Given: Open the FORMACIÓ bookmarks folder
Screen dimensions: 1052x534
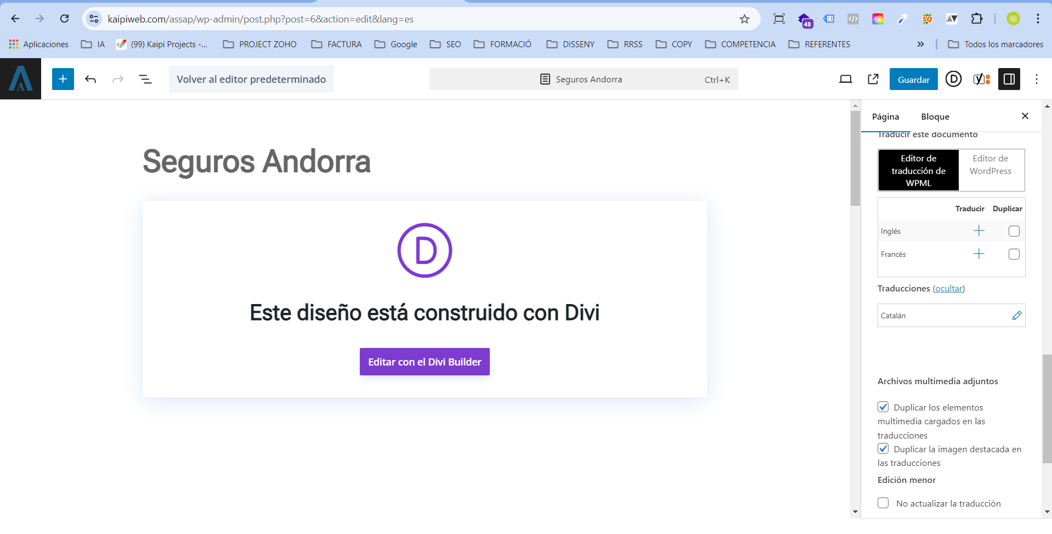Looking at the screenshot, I should click(x=502, y=44).
